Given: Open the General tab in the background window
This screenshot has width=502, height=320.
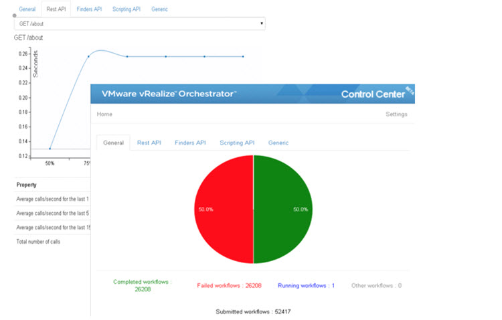Looking at the screenshot, I should point(27,9).
